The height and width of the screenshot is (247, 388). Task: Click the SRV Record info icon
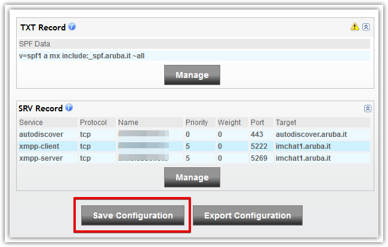[69, 108]
